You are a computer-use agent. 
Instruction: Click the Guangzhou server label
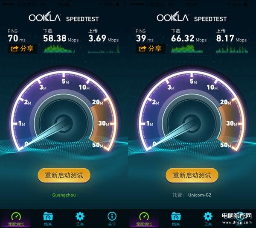pos(64,195)
